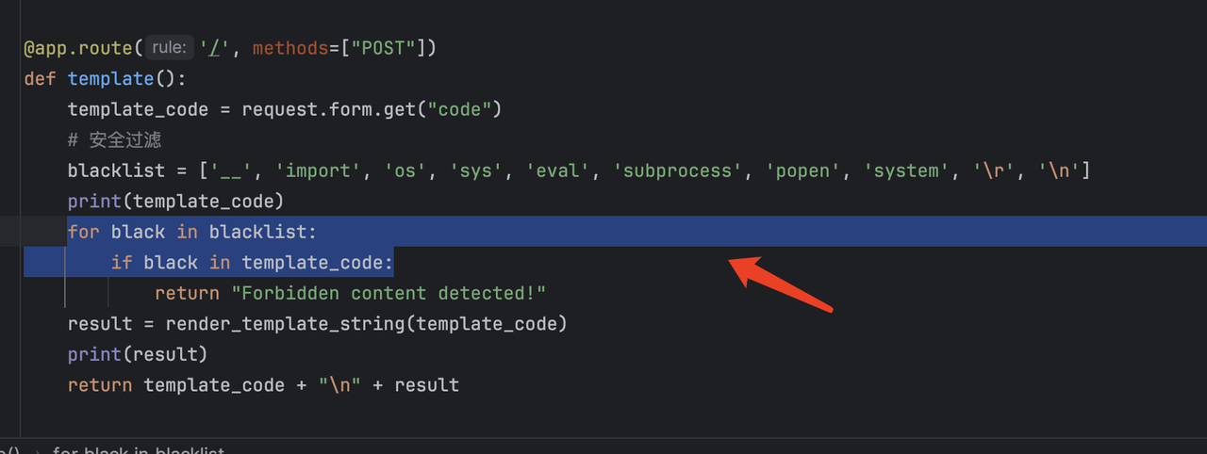Viewport: 1207px width, 454px height.
Task: Click the 'rule:' inlay hint in app.route
Action: (170, 48)
